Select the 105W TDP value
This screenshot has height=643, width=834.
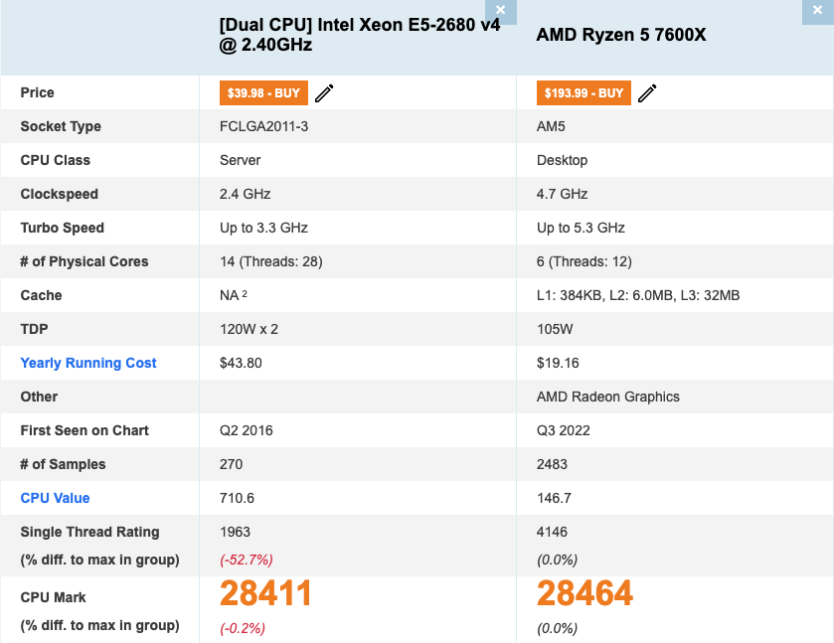coord(555,329)
